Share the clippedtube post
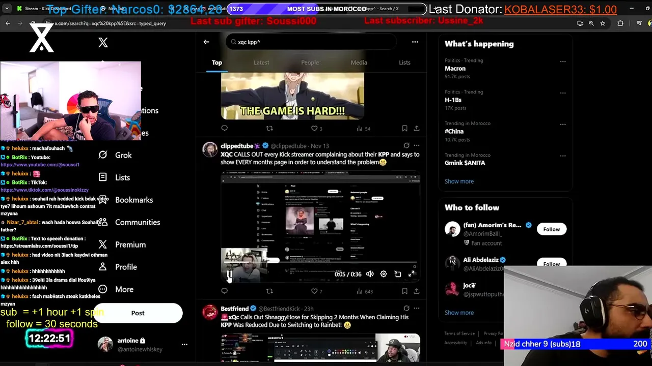This screenshot has height=366, width=652. 417,291
